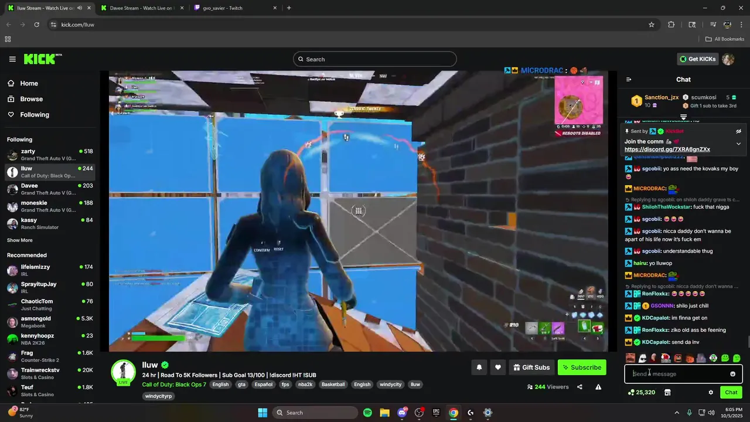Open browser extensions puzzle icon
The height and width of the screenshot is (422, 750).
click(x=671, y=25)
